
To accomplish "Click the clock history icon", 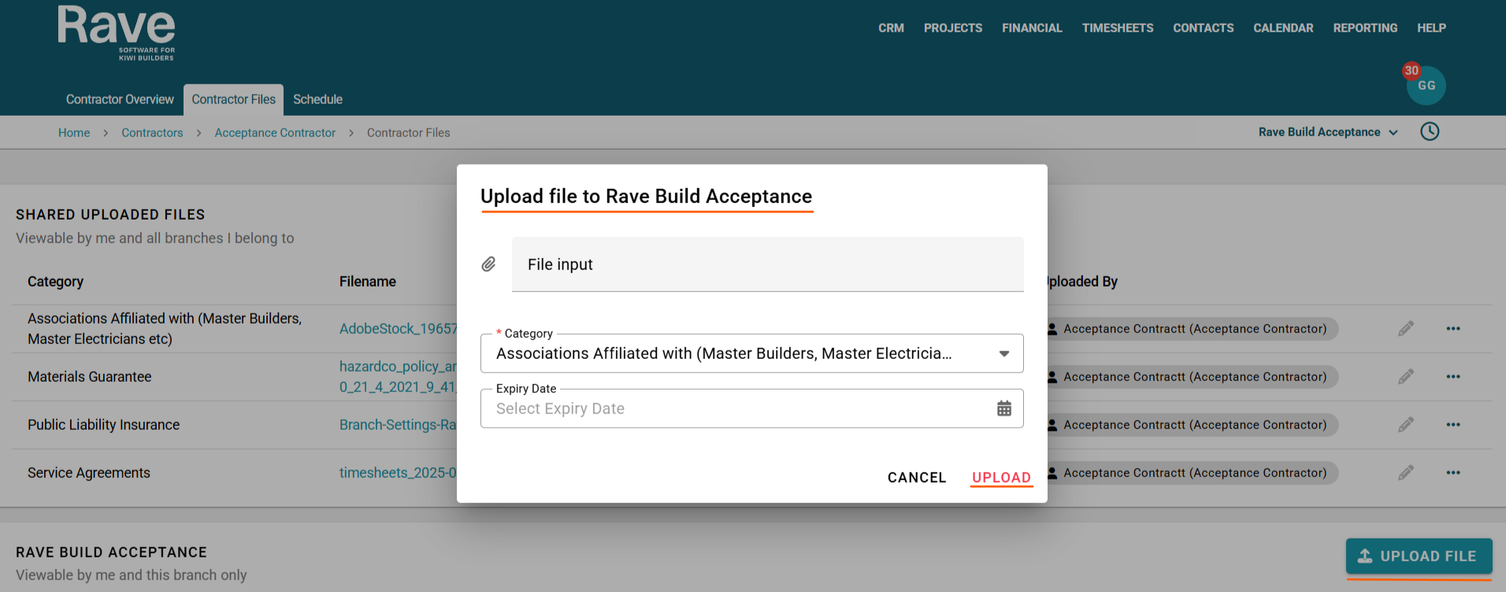I will click(x=1430, y=131).
